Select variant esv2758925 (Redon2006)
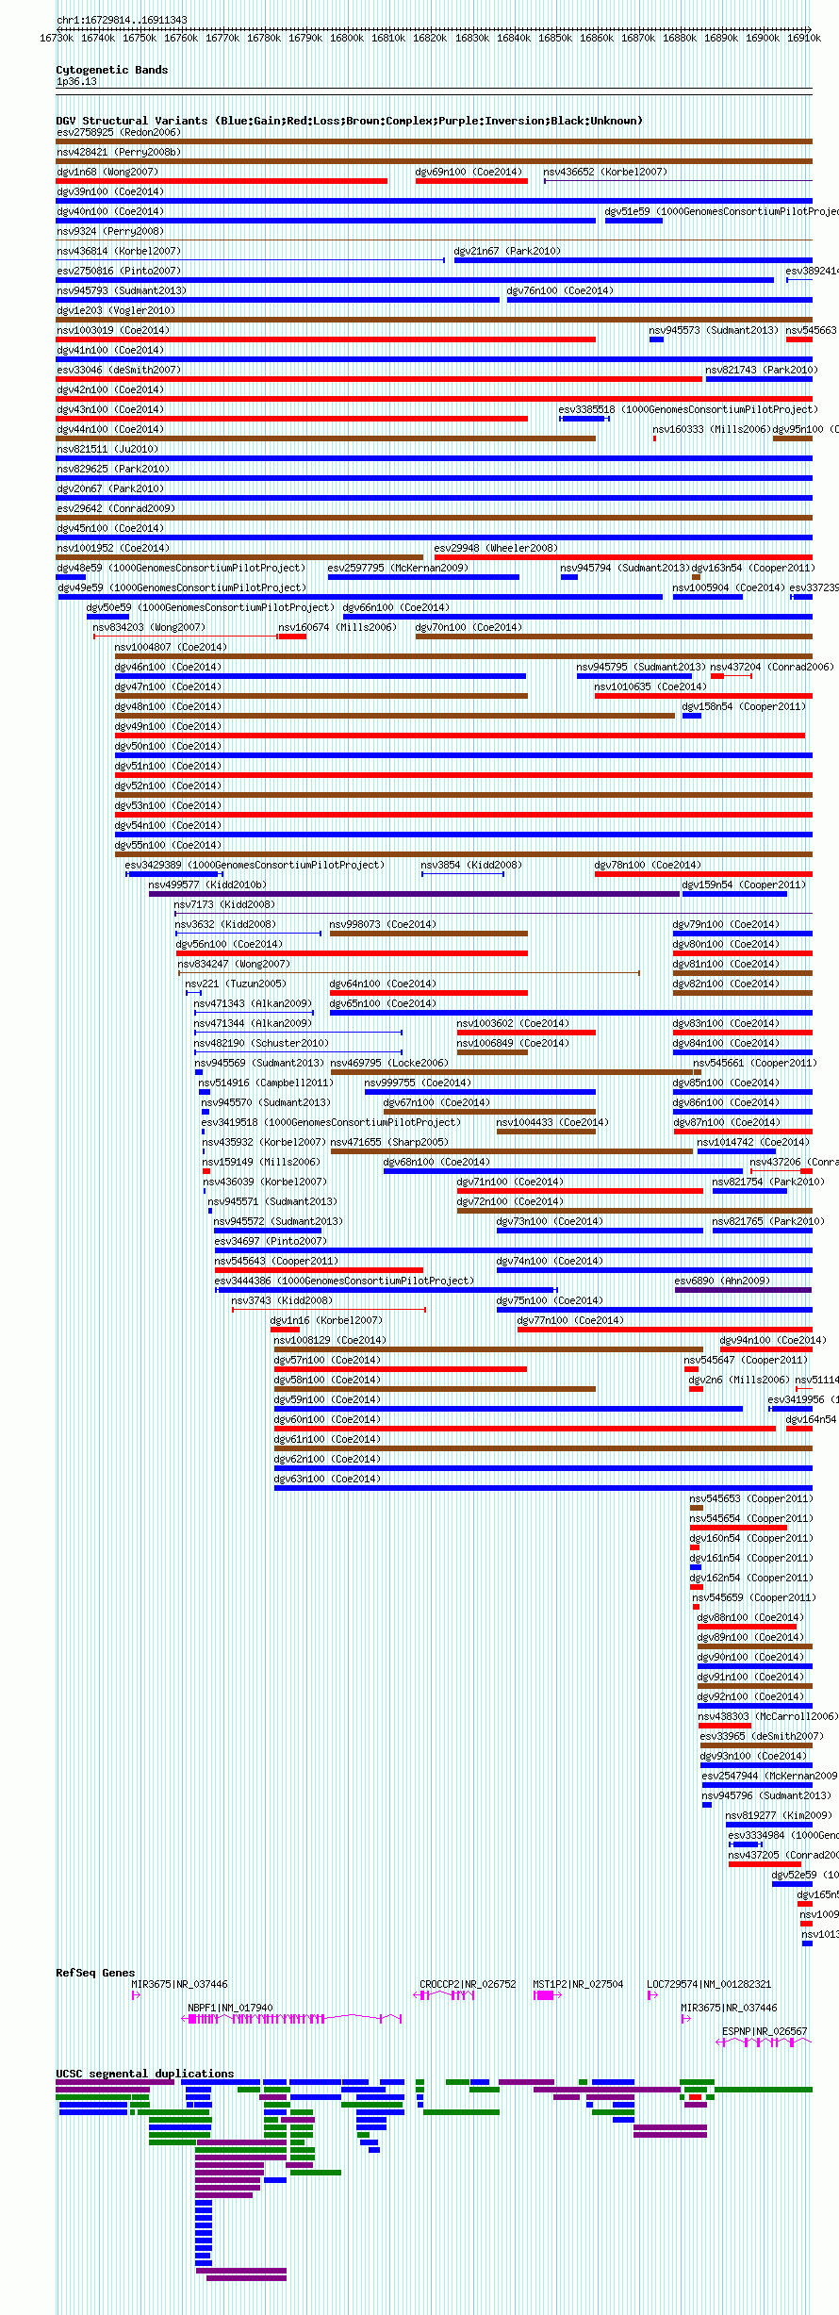Image resolution: width=839 pixels, height=2315 pixels. click(x=119, y=132)
